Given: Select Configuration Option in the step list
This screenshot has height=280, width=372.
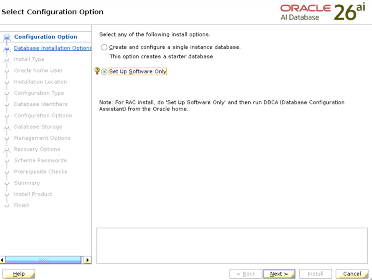Looking at the screenshot, I should tap(45, 37).
